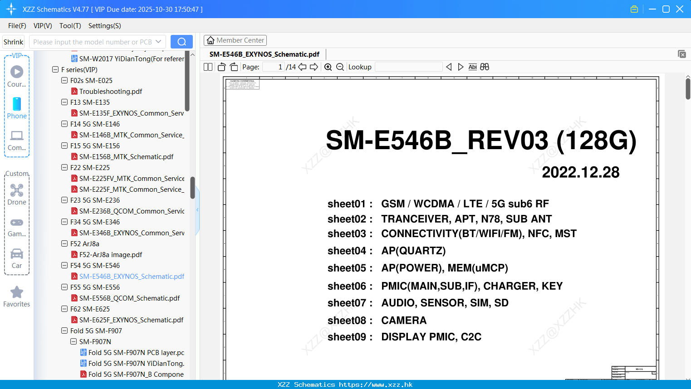Find next lookup match triangle
The height and width of the screenshot is (389, 691).
coord(461,67)
